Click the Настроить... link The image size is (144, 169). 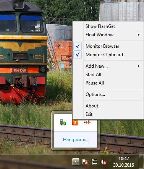(x=76, y=140)
